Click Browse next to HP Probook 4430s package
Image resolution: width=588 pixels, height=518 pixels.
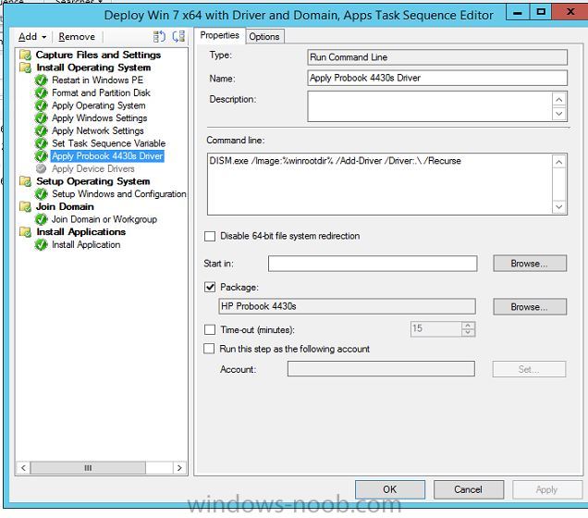click(528, 306)
